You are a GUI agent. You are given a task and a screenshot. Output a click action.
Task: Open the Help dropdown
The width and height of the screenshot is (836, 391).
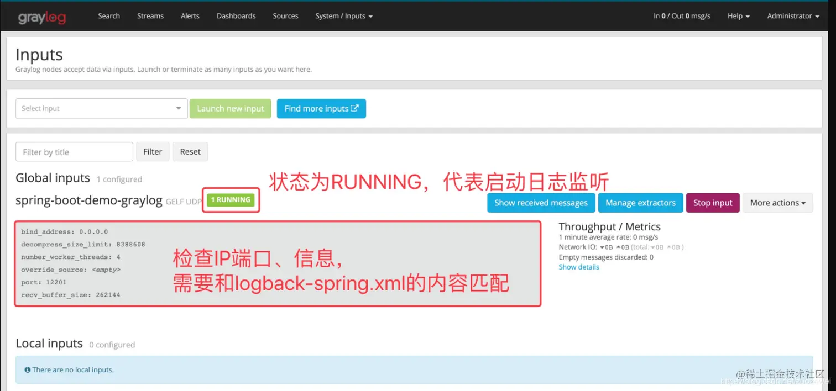(x=738, y=16)
